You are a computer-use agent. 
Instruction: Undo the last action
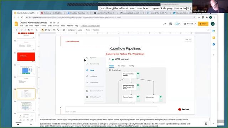[22, 30]
